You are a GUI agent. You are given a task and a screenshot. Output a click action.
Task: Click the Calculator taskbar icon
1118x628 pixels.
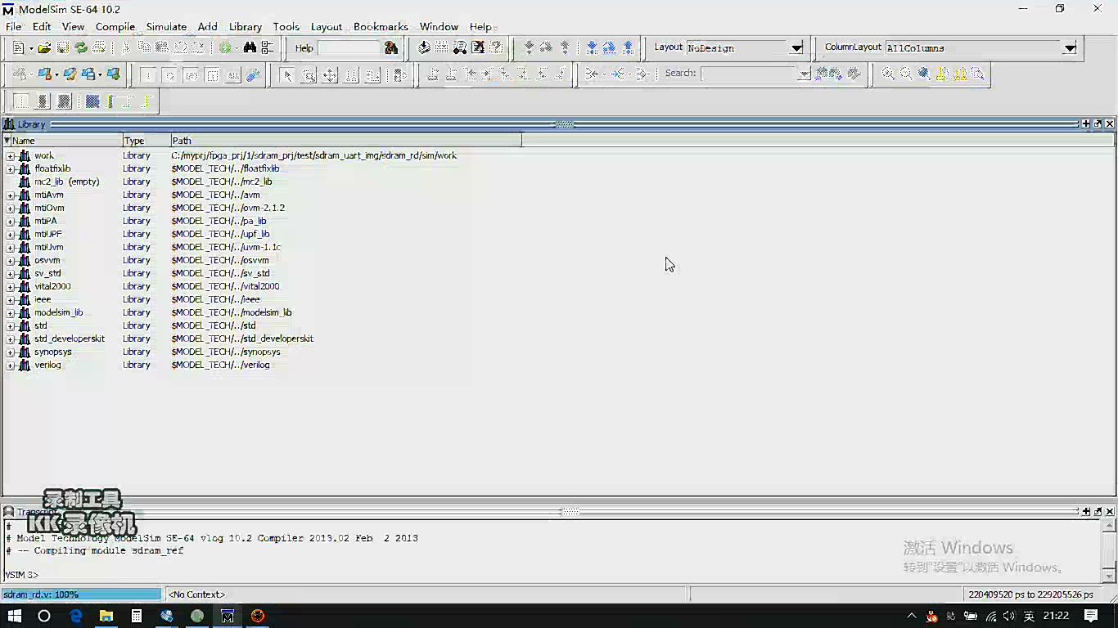pyautogui.click(x=137, y=616)
